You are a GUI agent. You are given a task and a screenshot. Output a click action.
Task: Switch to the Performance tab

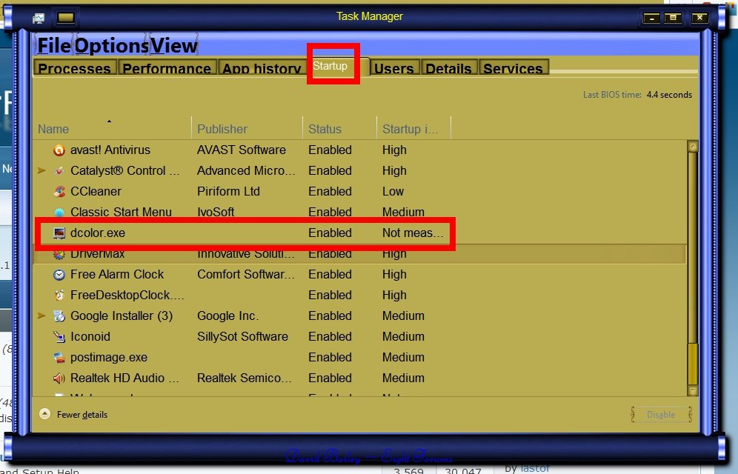coord(165,69)
